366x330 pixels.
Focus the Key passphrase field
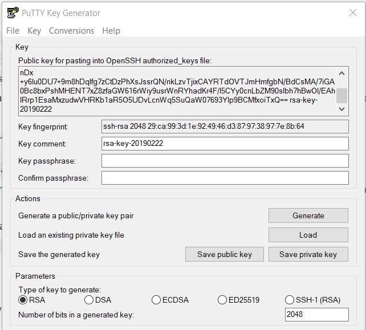point(225,161)
